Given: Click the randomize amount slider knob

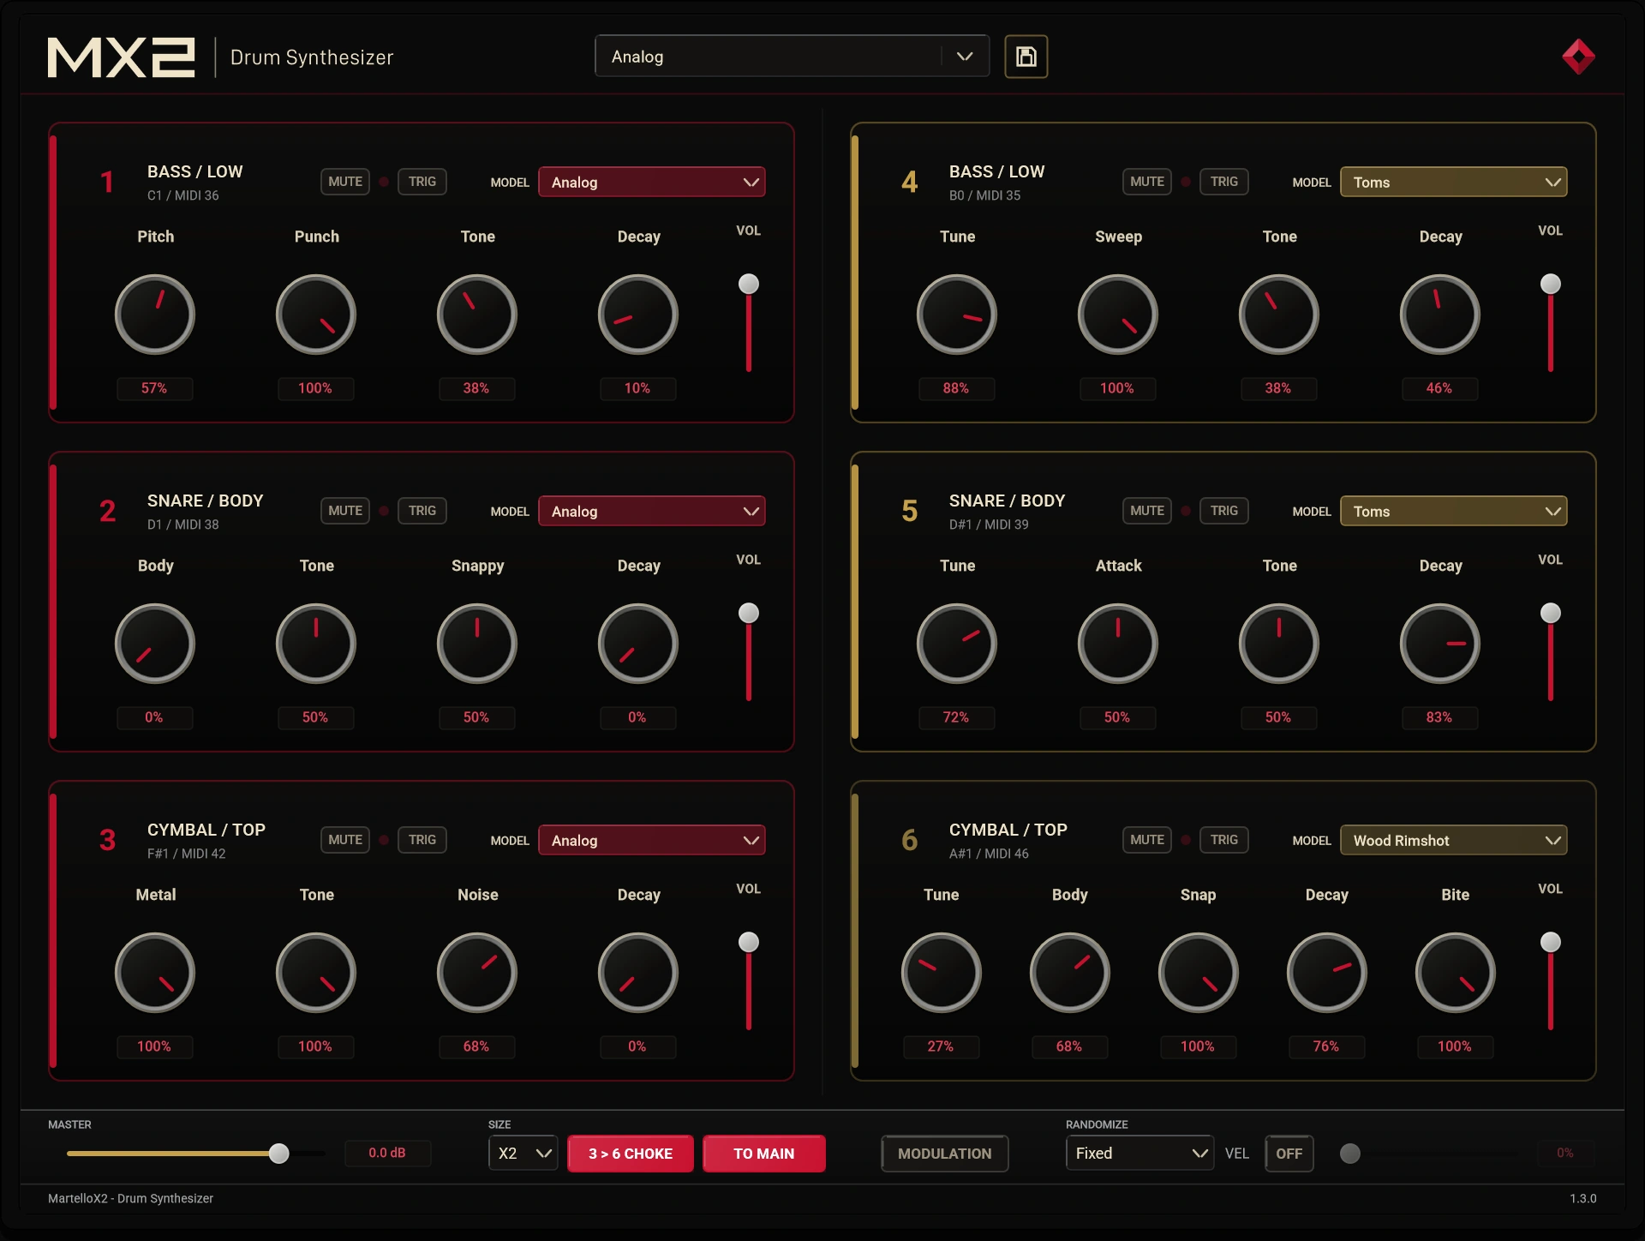Looking at the screenshot, I should tap(1350, 1154).
